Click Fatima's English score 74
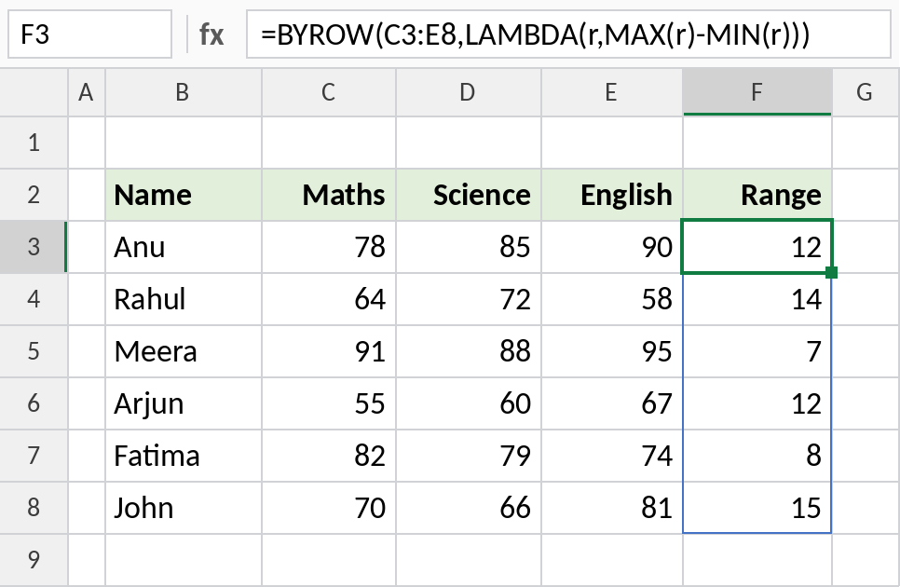 [612, 456]
